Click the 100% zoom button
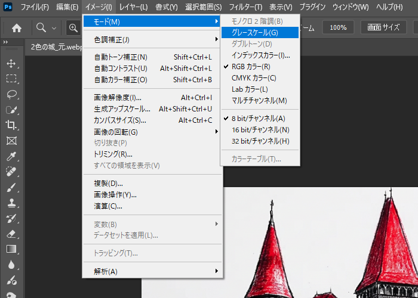This screenshot has height=298, width=418. click(337, 27)
